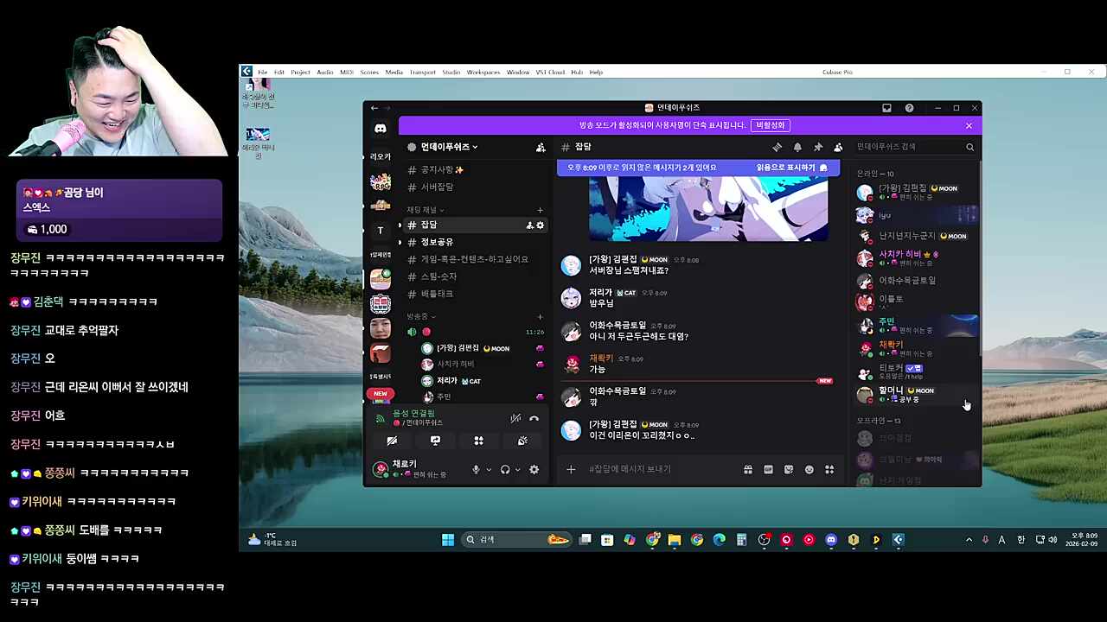Toggle screen sharing in voice panel
The height and width of the screenshot is (622, 1107).
[x=435, y=440]
